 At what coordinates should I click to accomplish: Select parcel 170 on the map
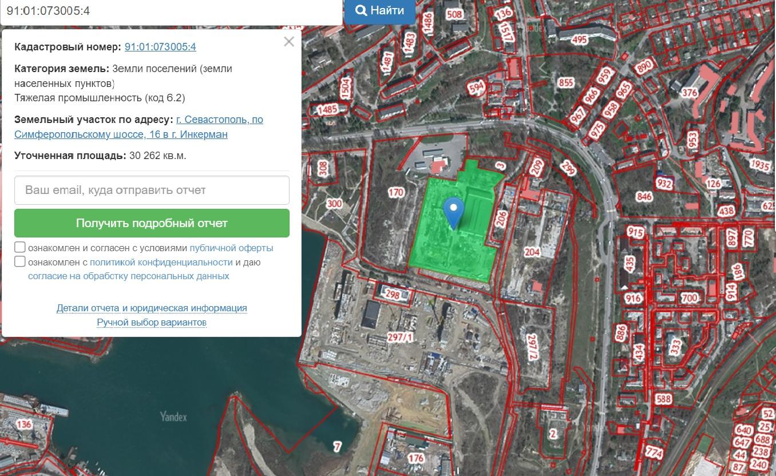pyautogui.click(x=395, y=193)
